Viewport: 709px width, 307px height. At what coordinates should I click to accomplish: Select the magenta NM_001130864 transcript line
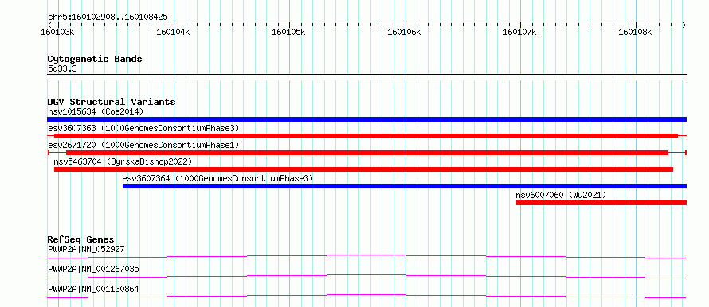(x=366, y=296)
